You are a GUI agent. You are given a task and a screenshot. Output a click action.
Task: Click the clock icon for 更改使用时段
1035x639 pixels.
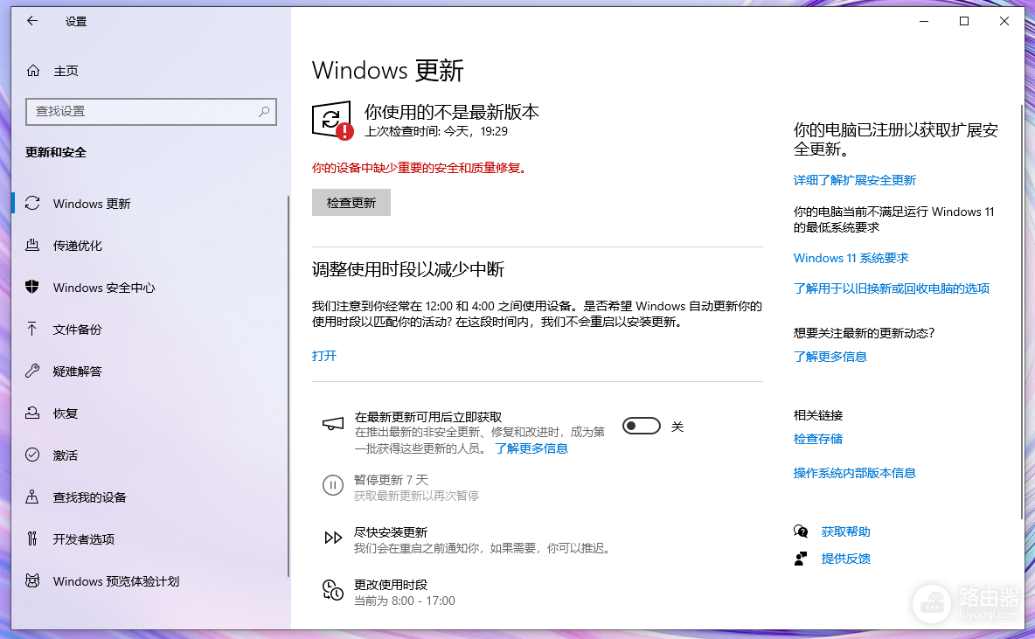coord(333,590)
